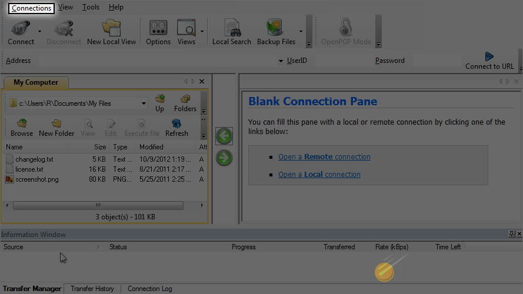Open the Tools menu
The height and width of the screenshot is (294, 523).
coord(91,8)
